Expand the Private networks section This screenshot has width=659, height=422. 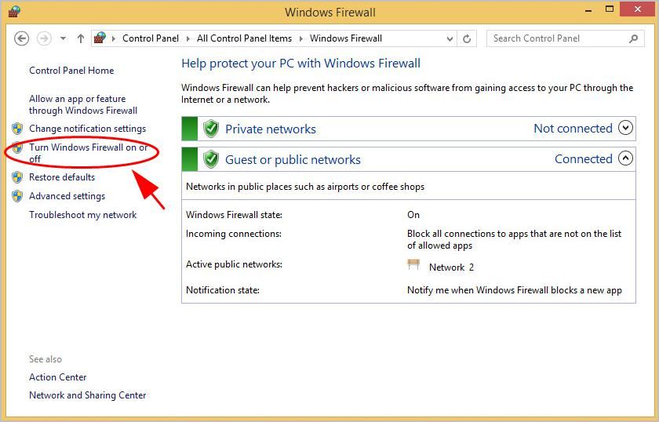click(625, 128)
